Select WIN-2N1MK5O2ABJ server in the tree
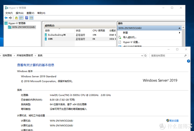The height and width of the screenshot is (131, 194). [x=22, y=27]
